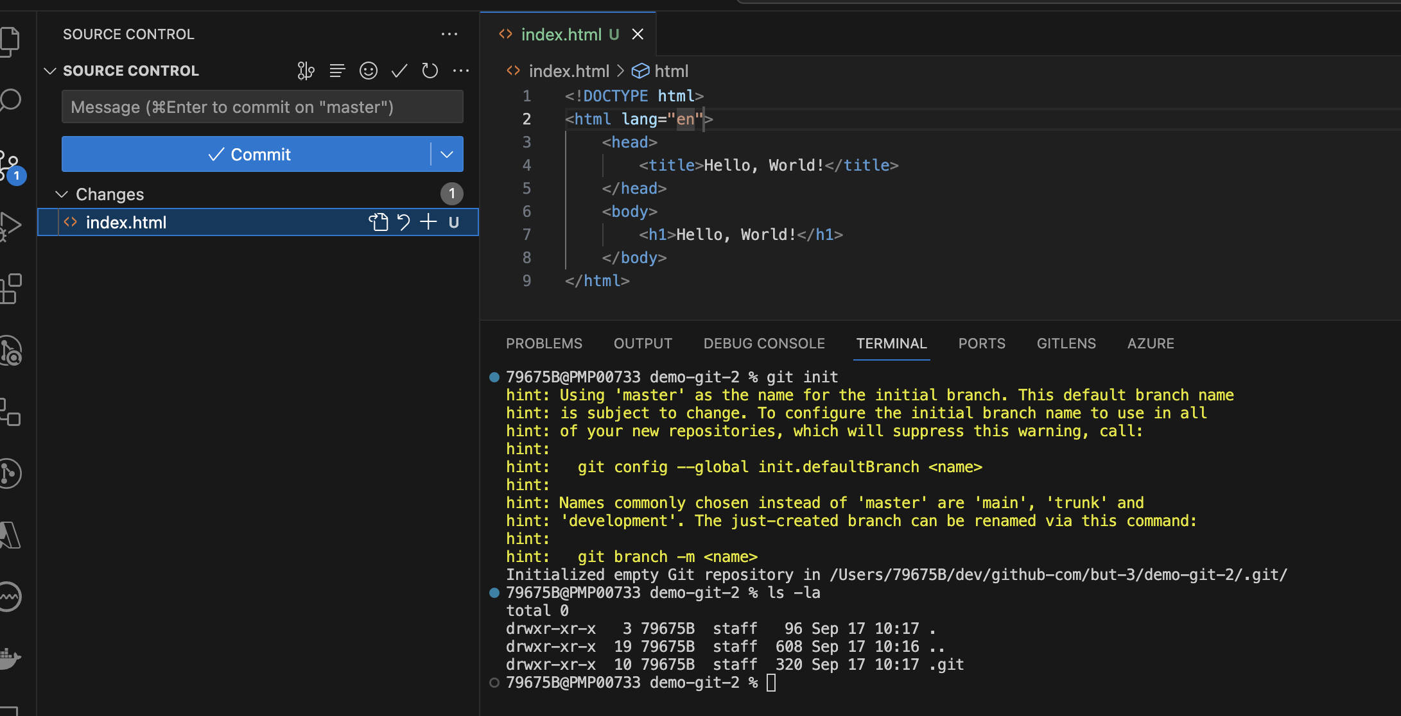Refresh the Source Control view
The image size is (1401, 716).
click(x=430, y=71)
